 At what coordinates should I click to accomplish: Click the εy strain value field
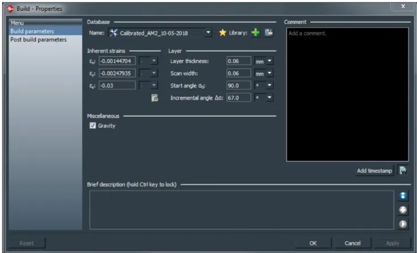[x=117, y=73]
